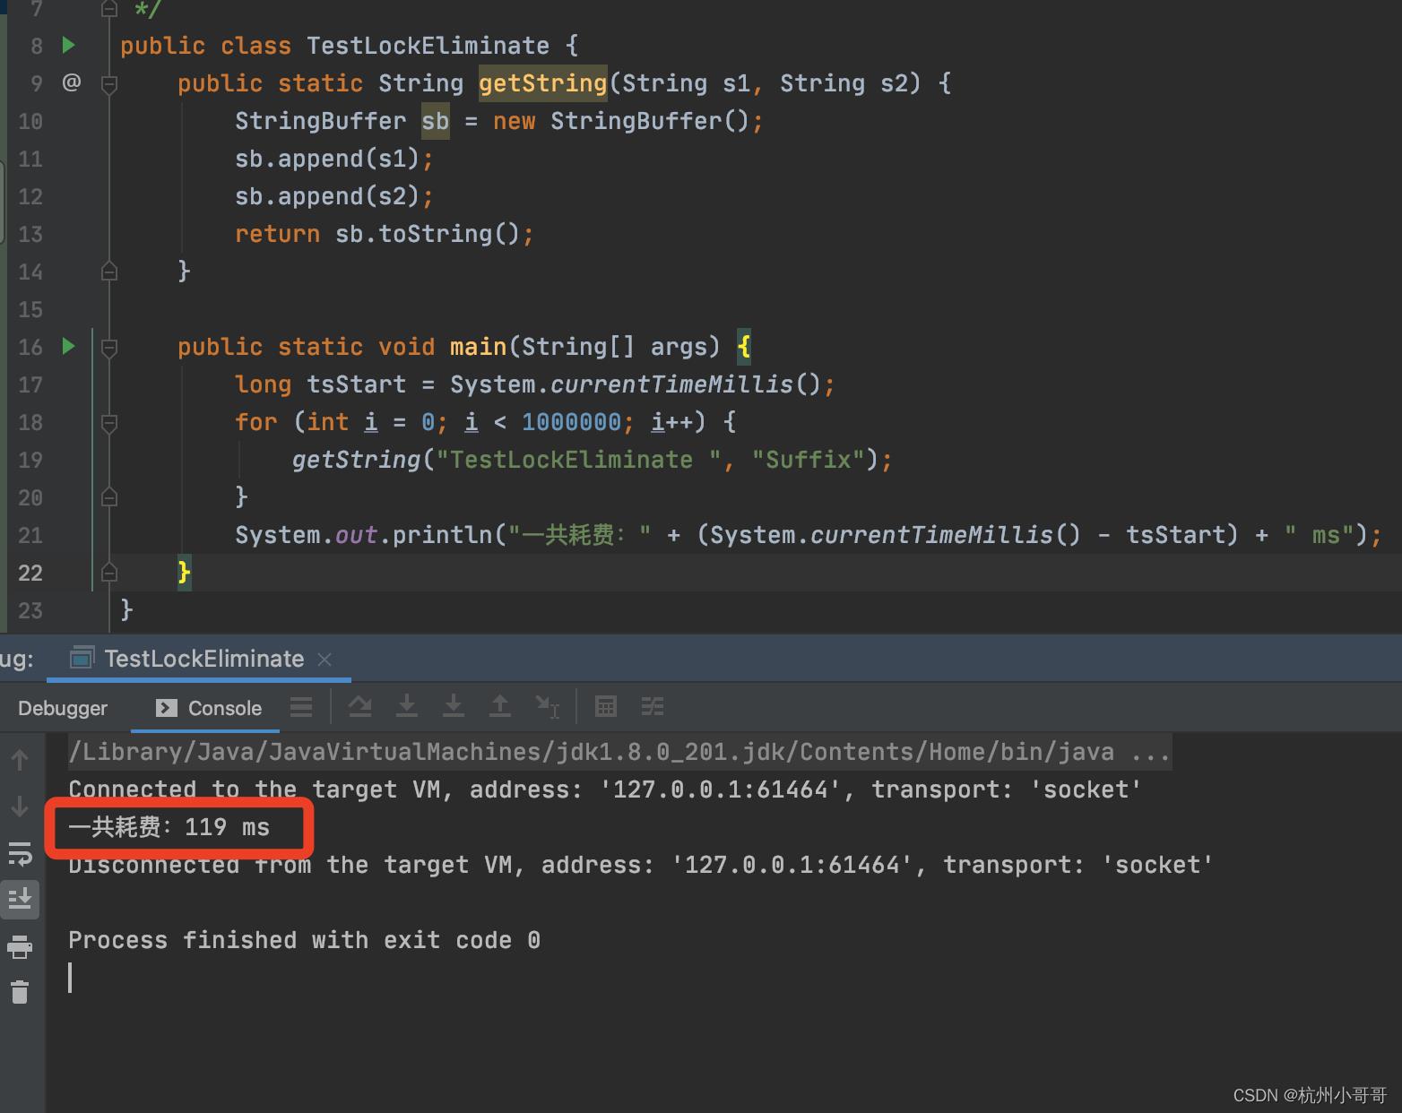1402x1113 pixels.
Task: Click 'sb.toString()' in the return statement
Action: pos(428,234)
